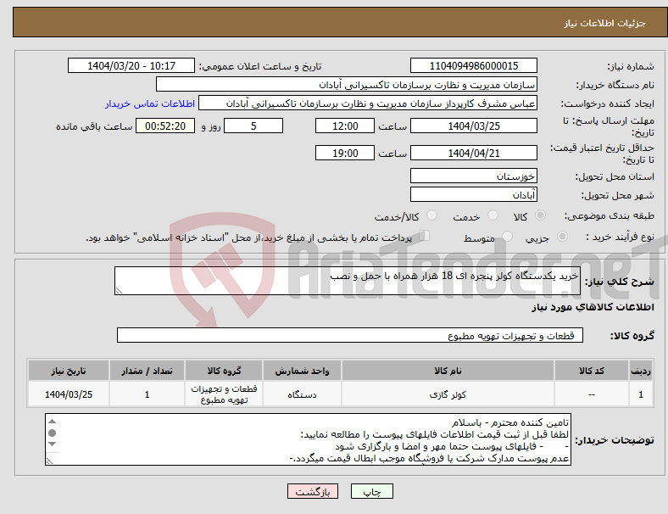Click the announcement date and time field

tap(131, 66)
